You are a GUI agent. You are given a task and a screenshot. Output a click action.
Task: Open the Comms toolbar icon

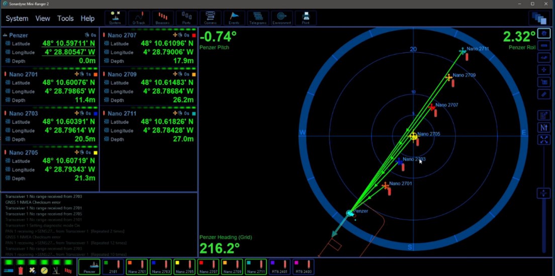210,18
